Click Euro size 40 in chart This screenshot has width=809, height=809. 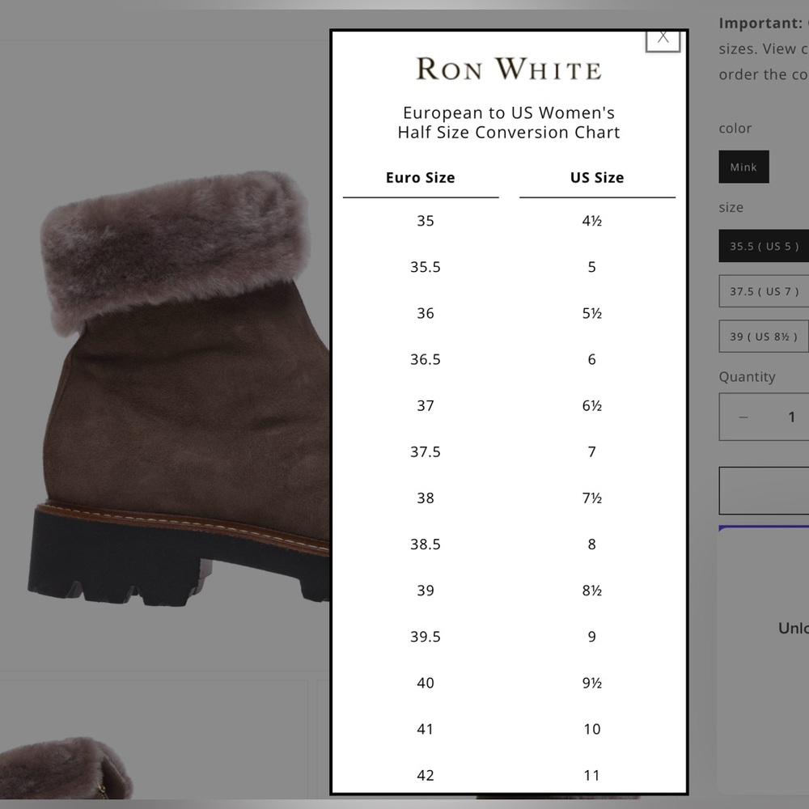click(426, 683)
